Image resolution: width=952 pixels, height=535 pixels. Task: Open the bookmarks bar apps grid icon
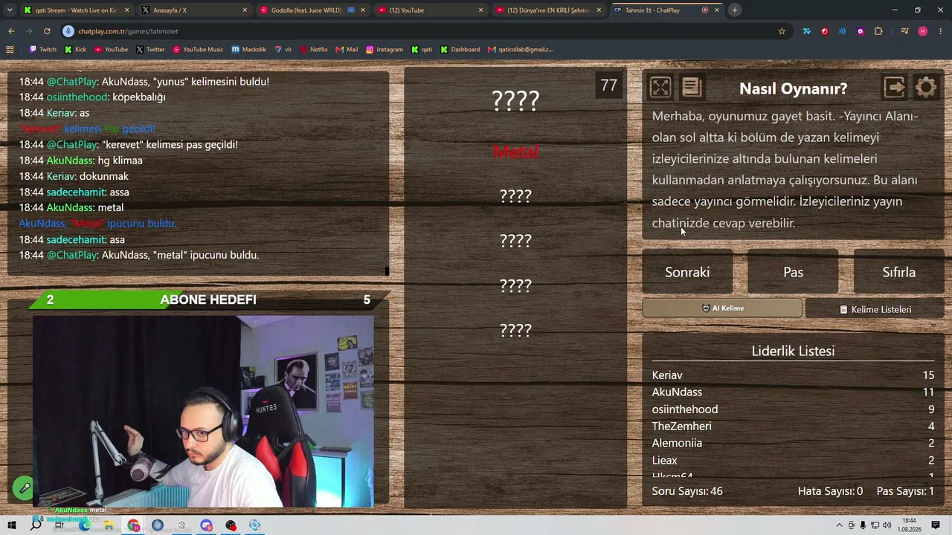pos(10,50)
